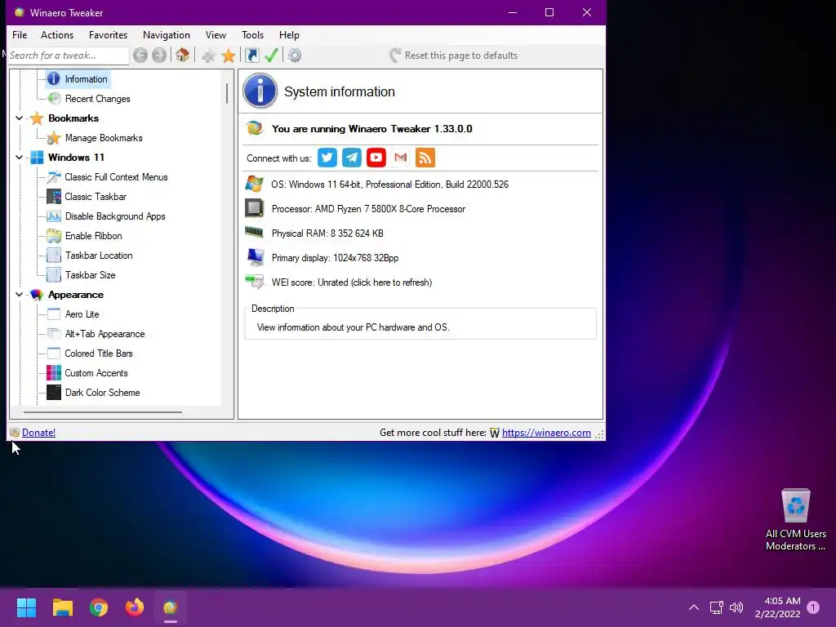This screenshot has height=627, width=836.
Task: Launch Firefox from the taskbar
Action: click(135, 607)
